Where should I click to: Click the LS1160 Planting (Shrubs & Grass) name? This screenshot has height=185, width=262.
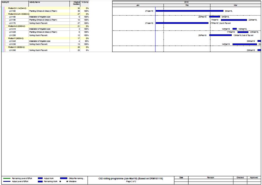pos(43,11)
